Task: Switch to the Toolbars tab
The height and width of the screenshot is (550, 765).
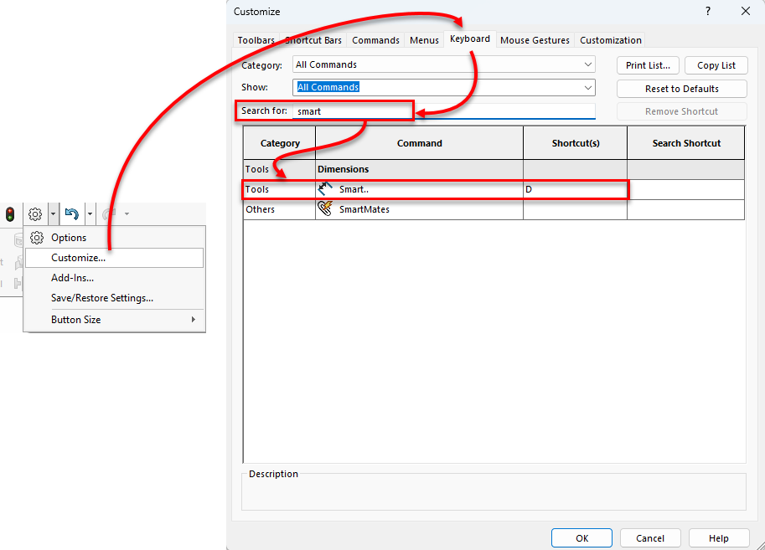Action: 256,40
